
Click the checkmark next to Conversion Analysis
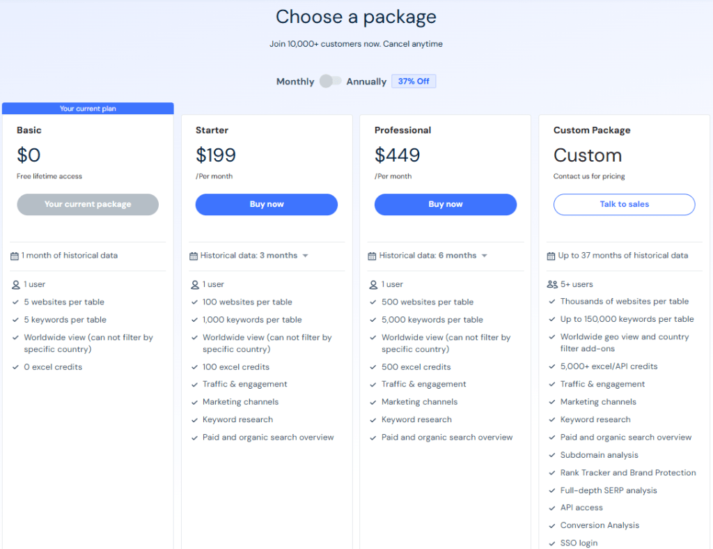[551, 525]
